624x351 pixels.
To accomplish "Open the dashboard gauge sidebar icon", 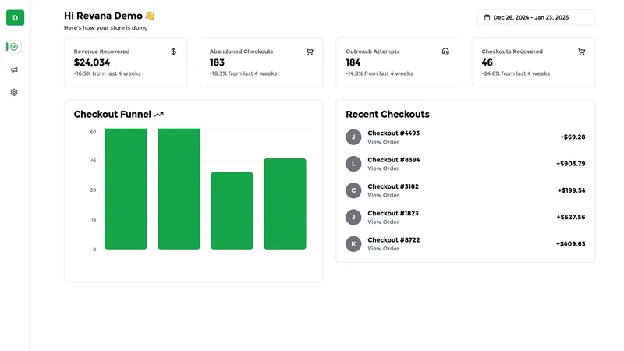I will [14, 47].
